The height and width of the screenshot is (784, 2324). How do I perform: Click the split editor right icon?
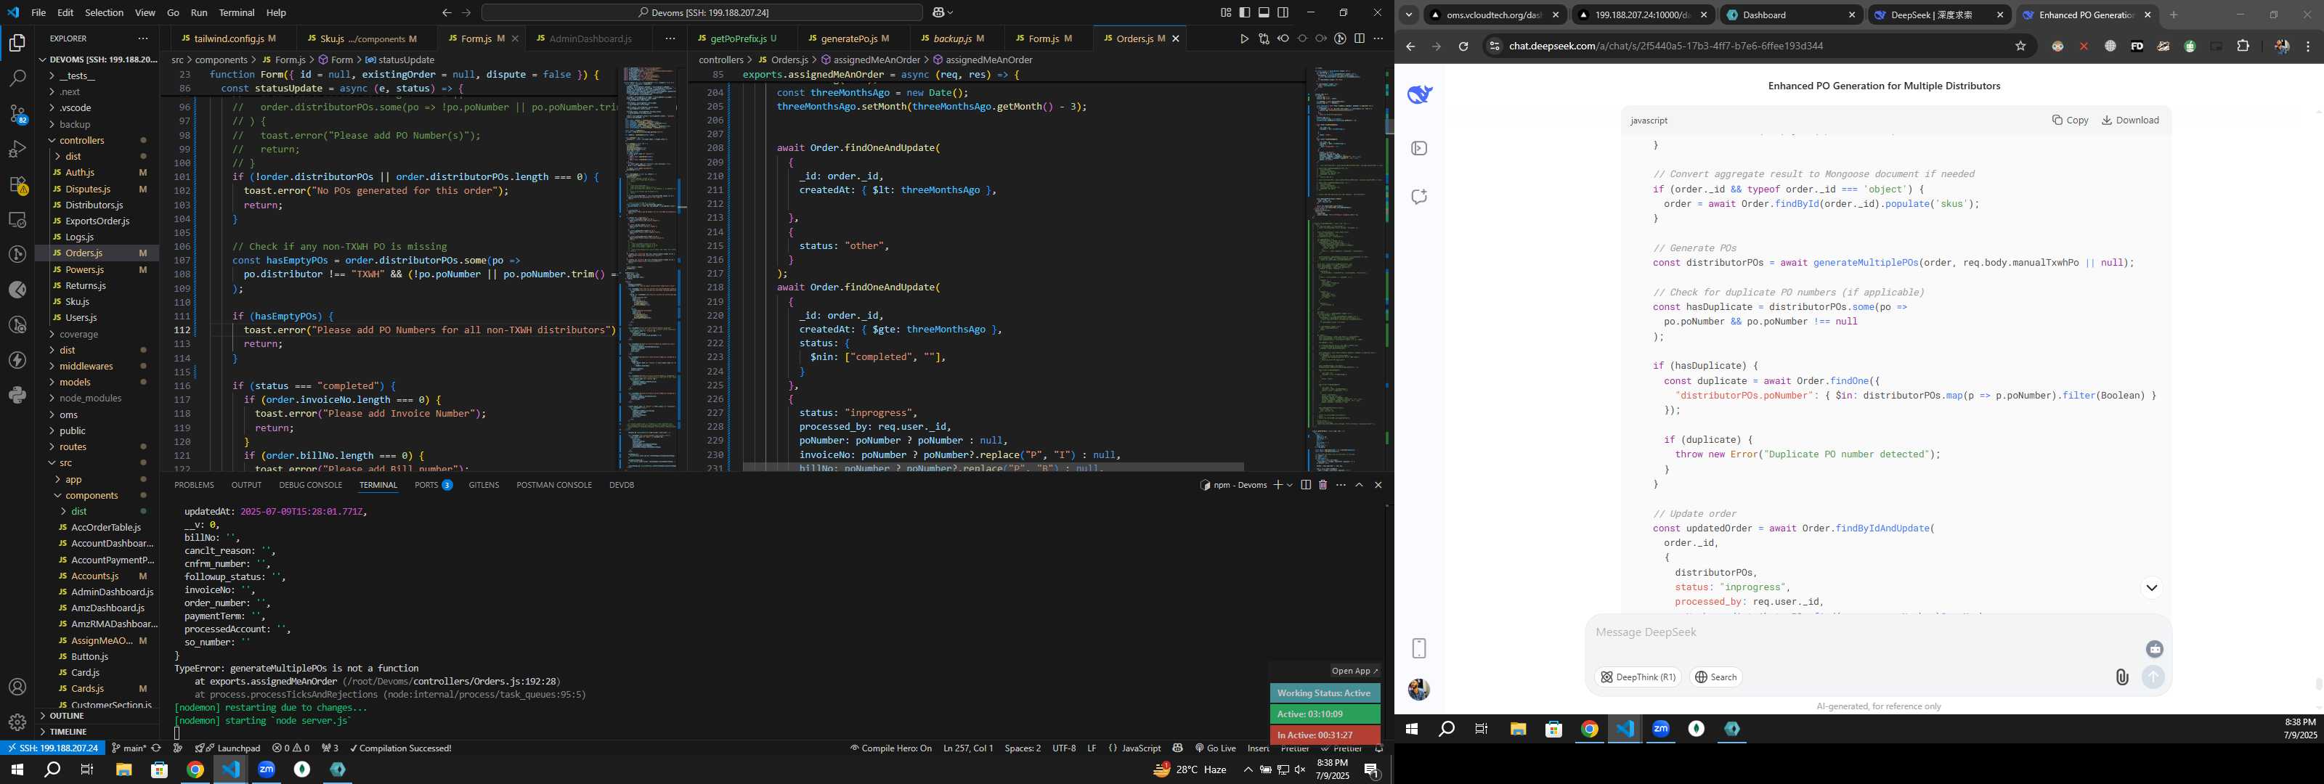point(1360,38)
